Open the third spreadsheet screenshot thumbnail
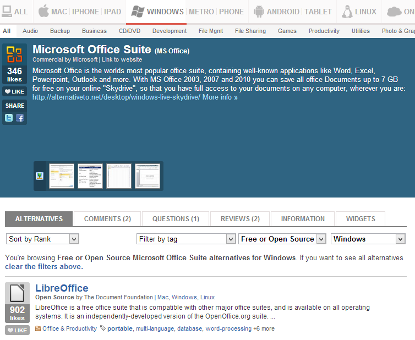 119,176
